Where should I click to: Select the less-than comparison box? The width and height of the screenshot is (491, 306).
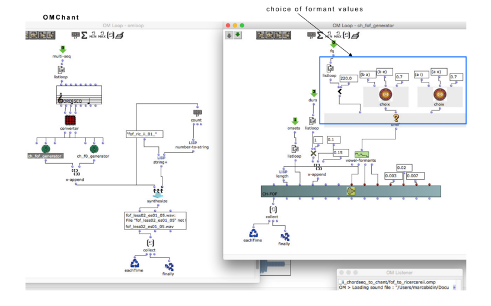pos(340,92)
